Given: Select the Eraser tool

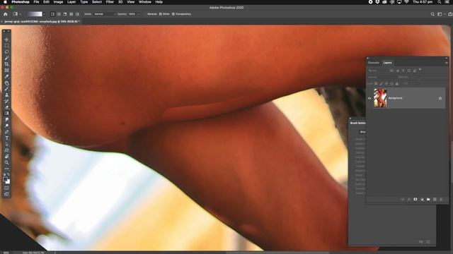Looking at the screenshot, I should pos(6,107).
